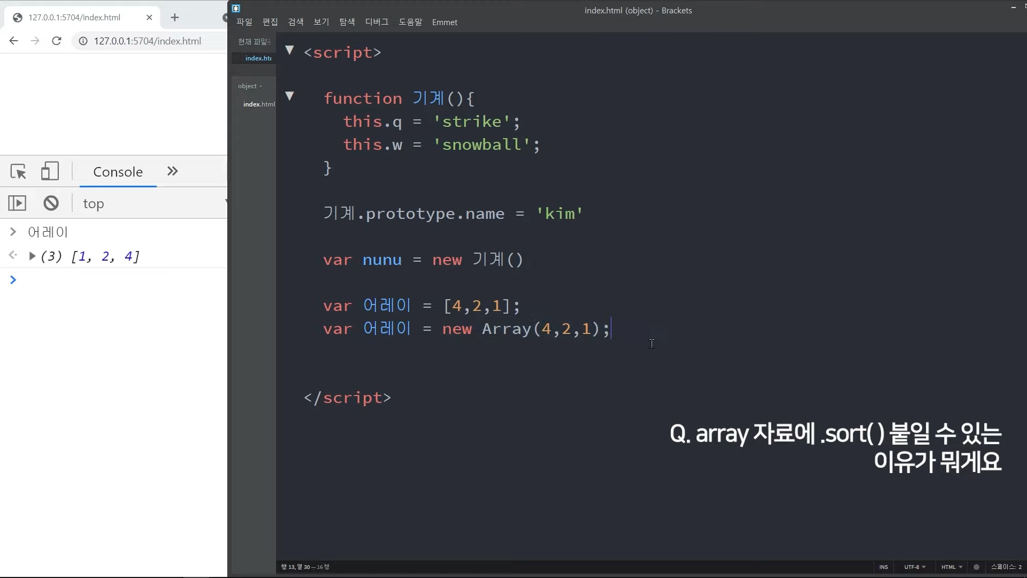Reload the browser page
The width and height of the screenshot is (1027, 578).
(x=57, y=41)
